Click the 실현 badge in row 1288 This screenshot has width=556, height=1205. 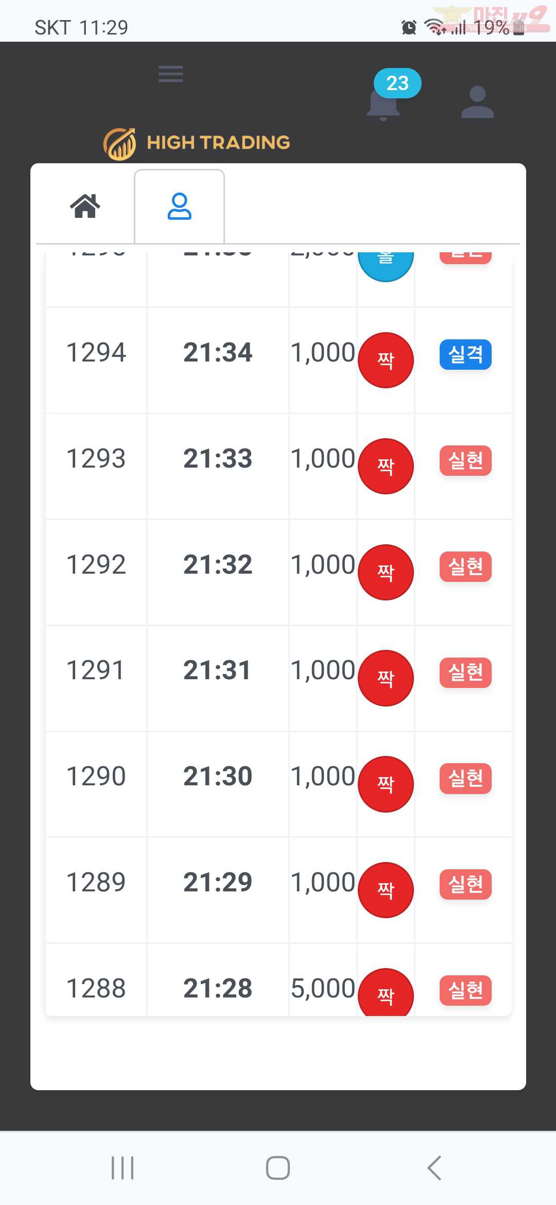[465, 990]
